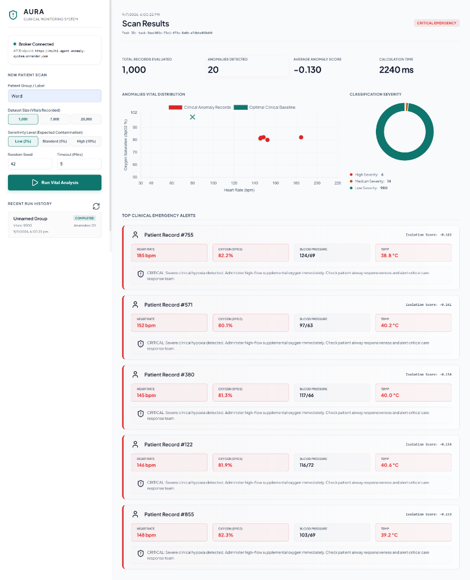Click the Run Vital Analysis button
Viewport: 470px width, 580px height.
pyautogui.click(x=54, y=183)
